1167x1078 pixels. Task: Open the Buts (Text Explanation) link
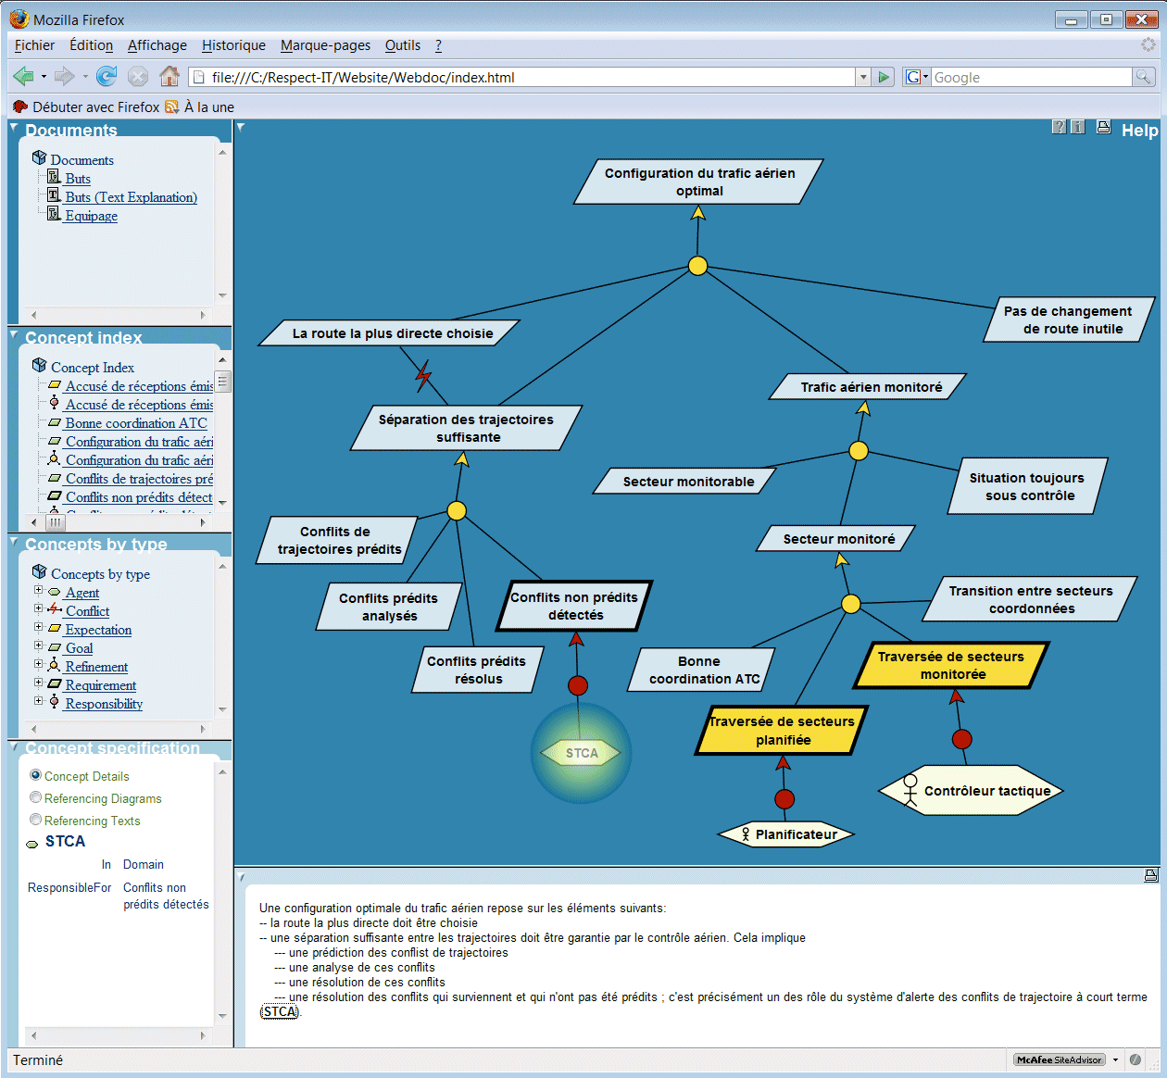pyautogui.click(x=131, y=197)
